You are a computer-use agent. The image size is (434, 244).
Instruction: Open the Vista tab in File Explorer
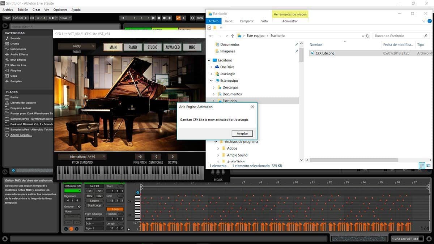[264, 21]
